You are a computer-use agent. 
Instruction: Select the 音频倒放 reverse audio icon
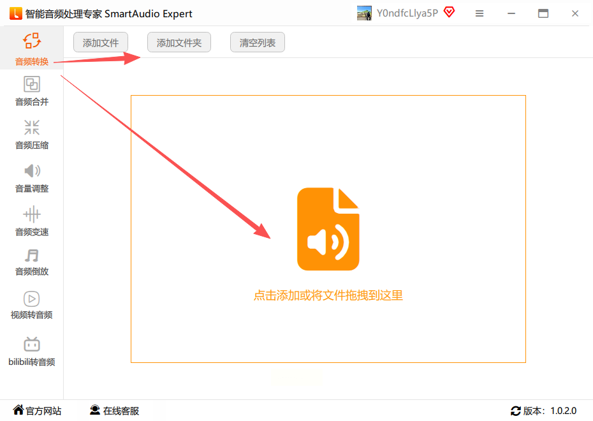(32, 256)
